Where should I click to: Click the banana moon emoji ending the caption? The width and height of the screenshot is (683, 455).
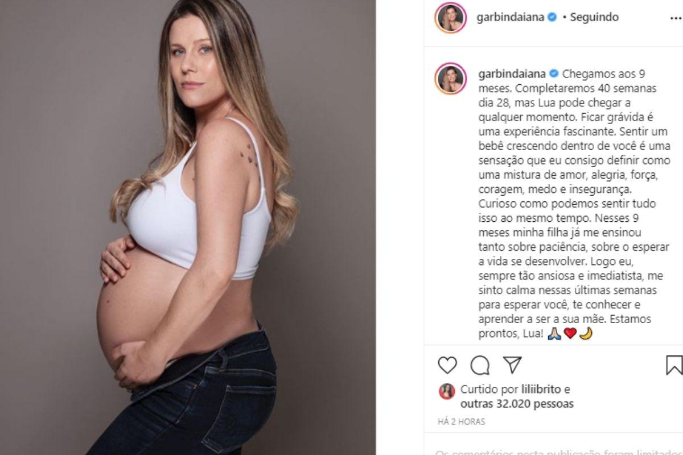coord(586,334)
